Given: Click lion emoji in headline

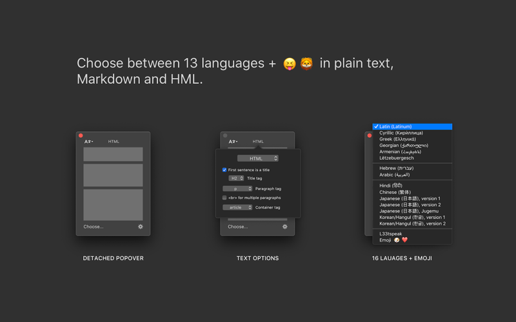Looking at the screenshot, I should [306, 63].
